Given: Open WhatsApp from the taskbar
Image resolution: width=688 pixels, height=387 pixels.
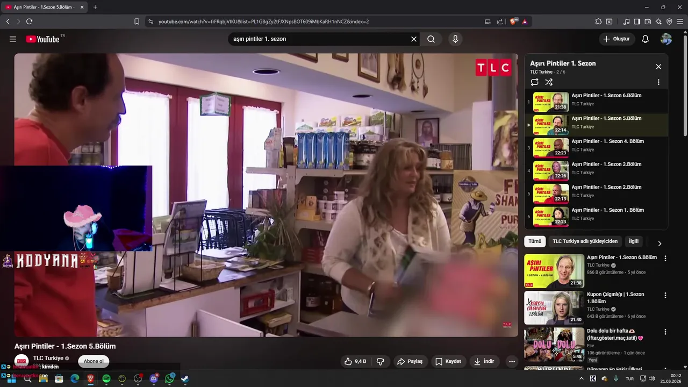Looking at the screenshot, I should [170, 378].
